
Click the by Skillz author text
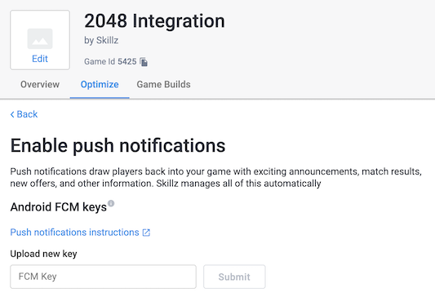(101, 41)
